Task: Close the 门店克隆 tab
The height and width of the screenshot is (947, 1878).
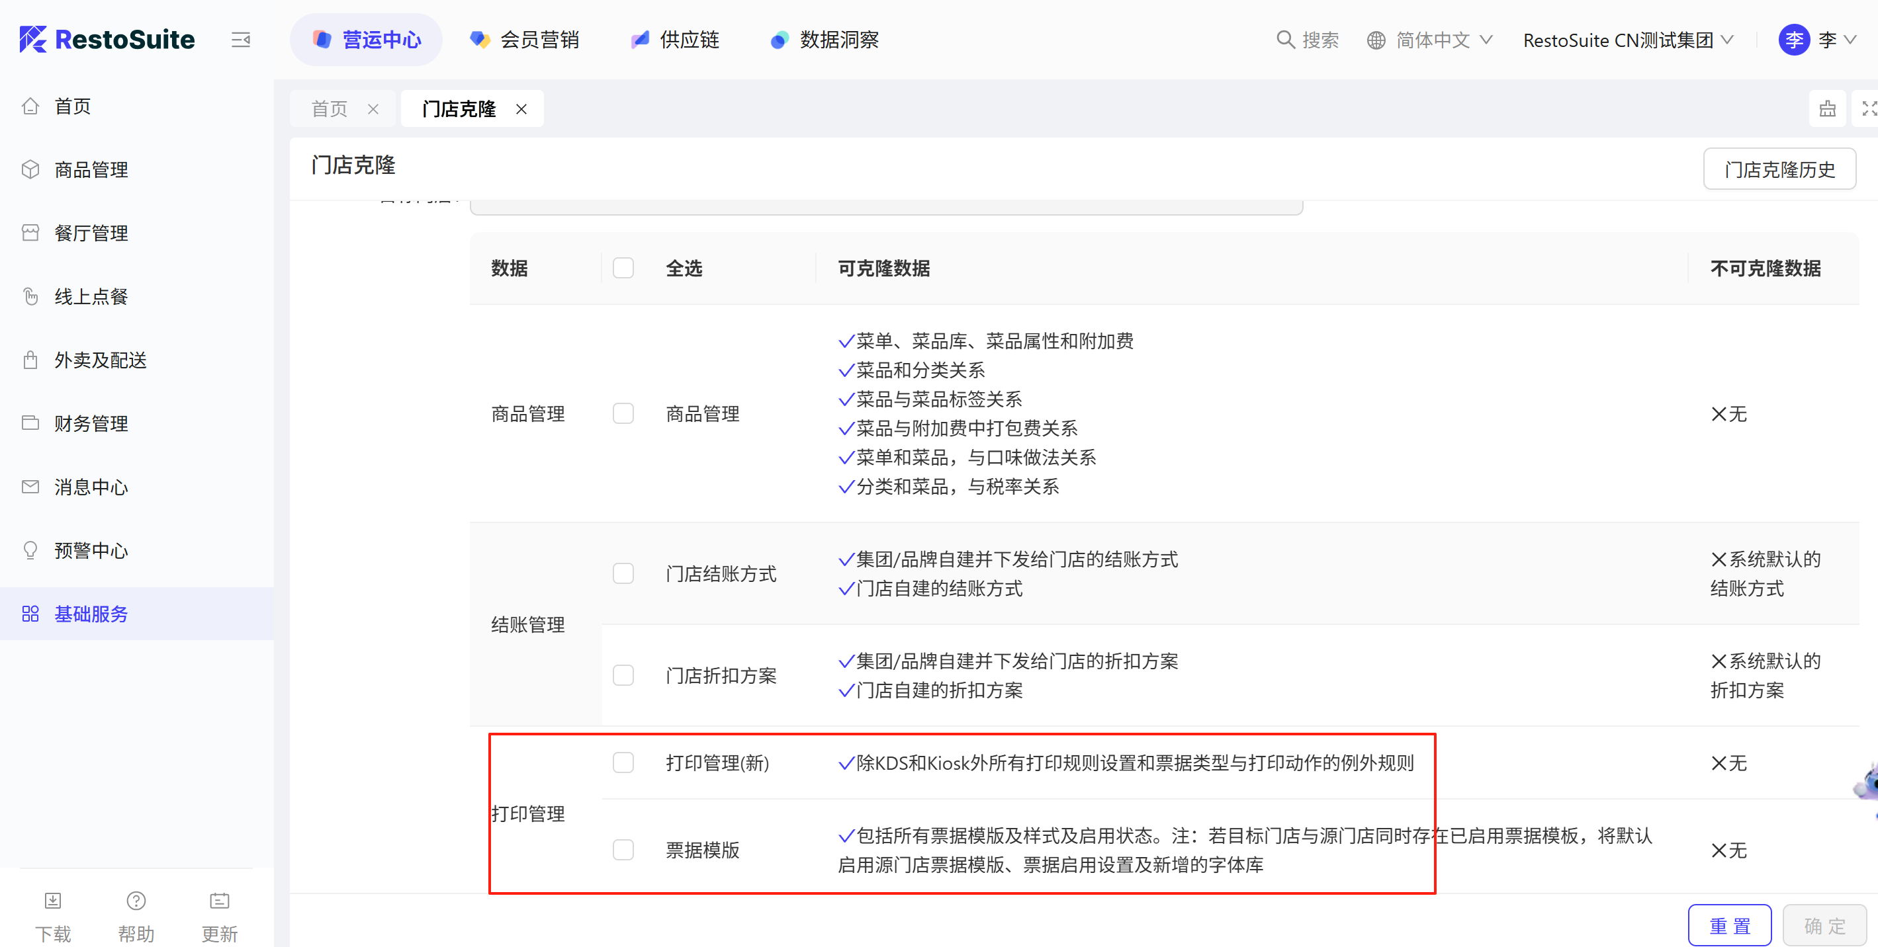Action: tap(521, 109)
